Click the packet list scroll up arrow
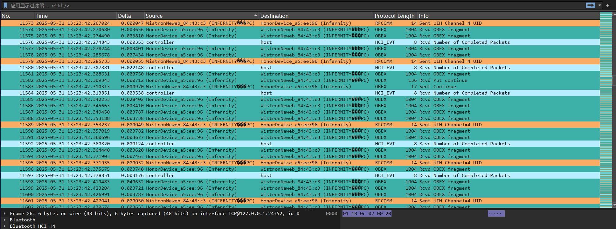Viewport: 616px width, 229px height. click(614, 14)
